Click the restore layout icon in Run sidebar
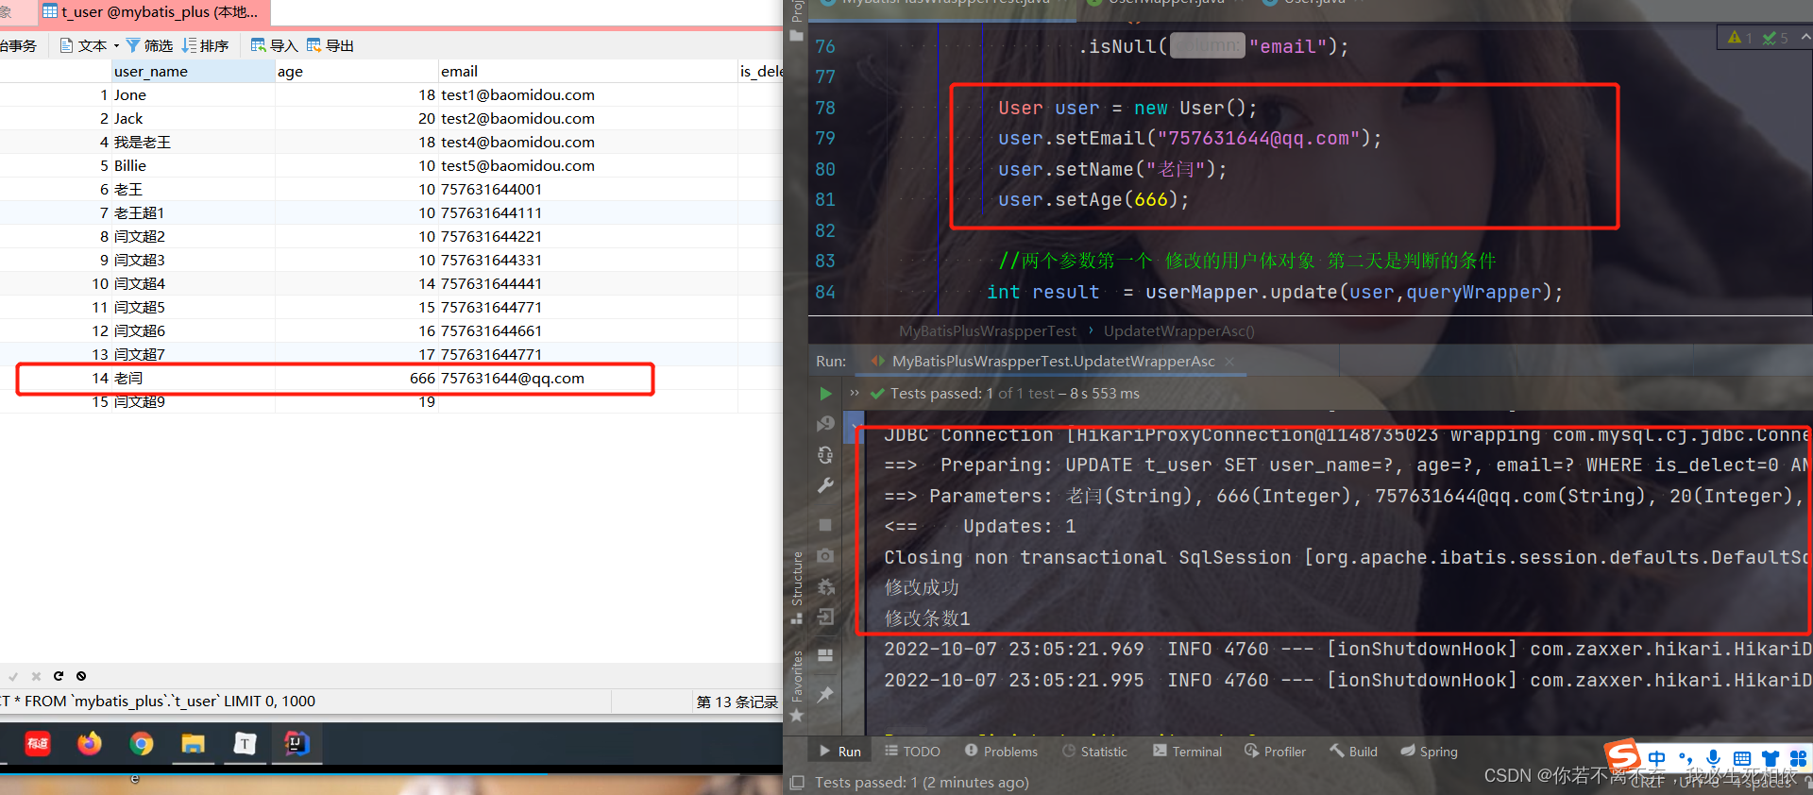Image resolution: width=1813 pixels, height=795 pixels. click(825, 654)
